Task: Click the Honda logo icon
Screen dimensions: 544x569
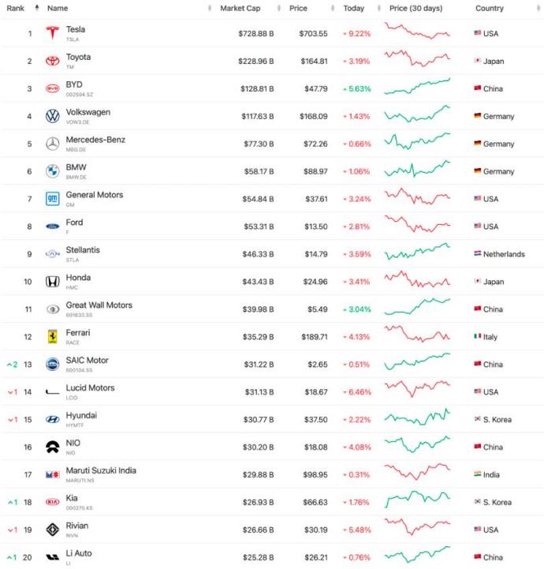Action: (53, 282)
